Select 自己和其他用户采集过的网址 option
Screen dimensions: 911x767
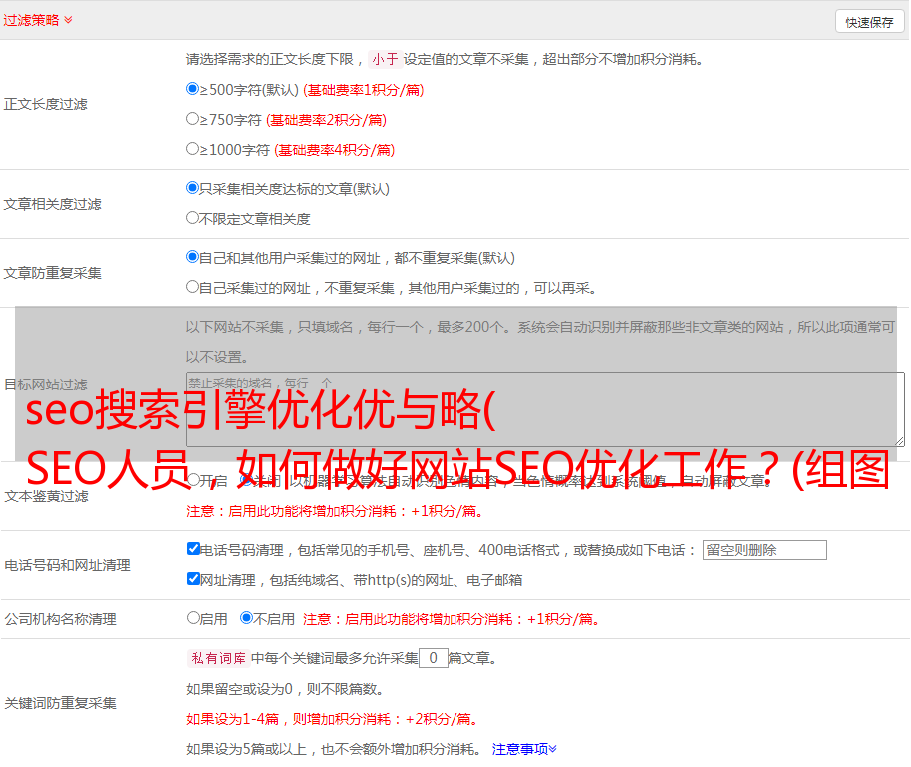(x=192, y=257)
